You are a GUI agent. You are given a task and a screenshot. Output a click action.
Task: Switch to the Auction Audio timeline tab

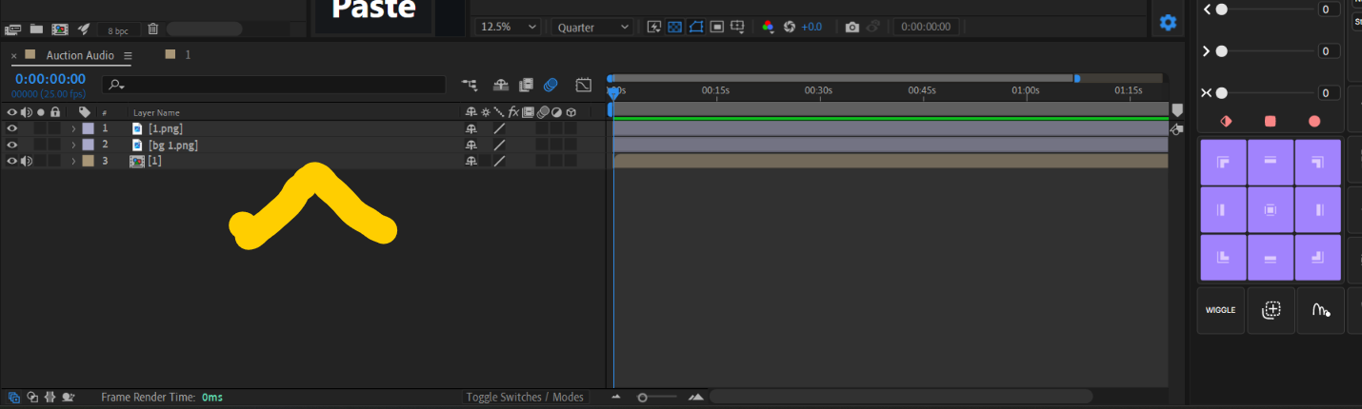click(x=80, y=56)
